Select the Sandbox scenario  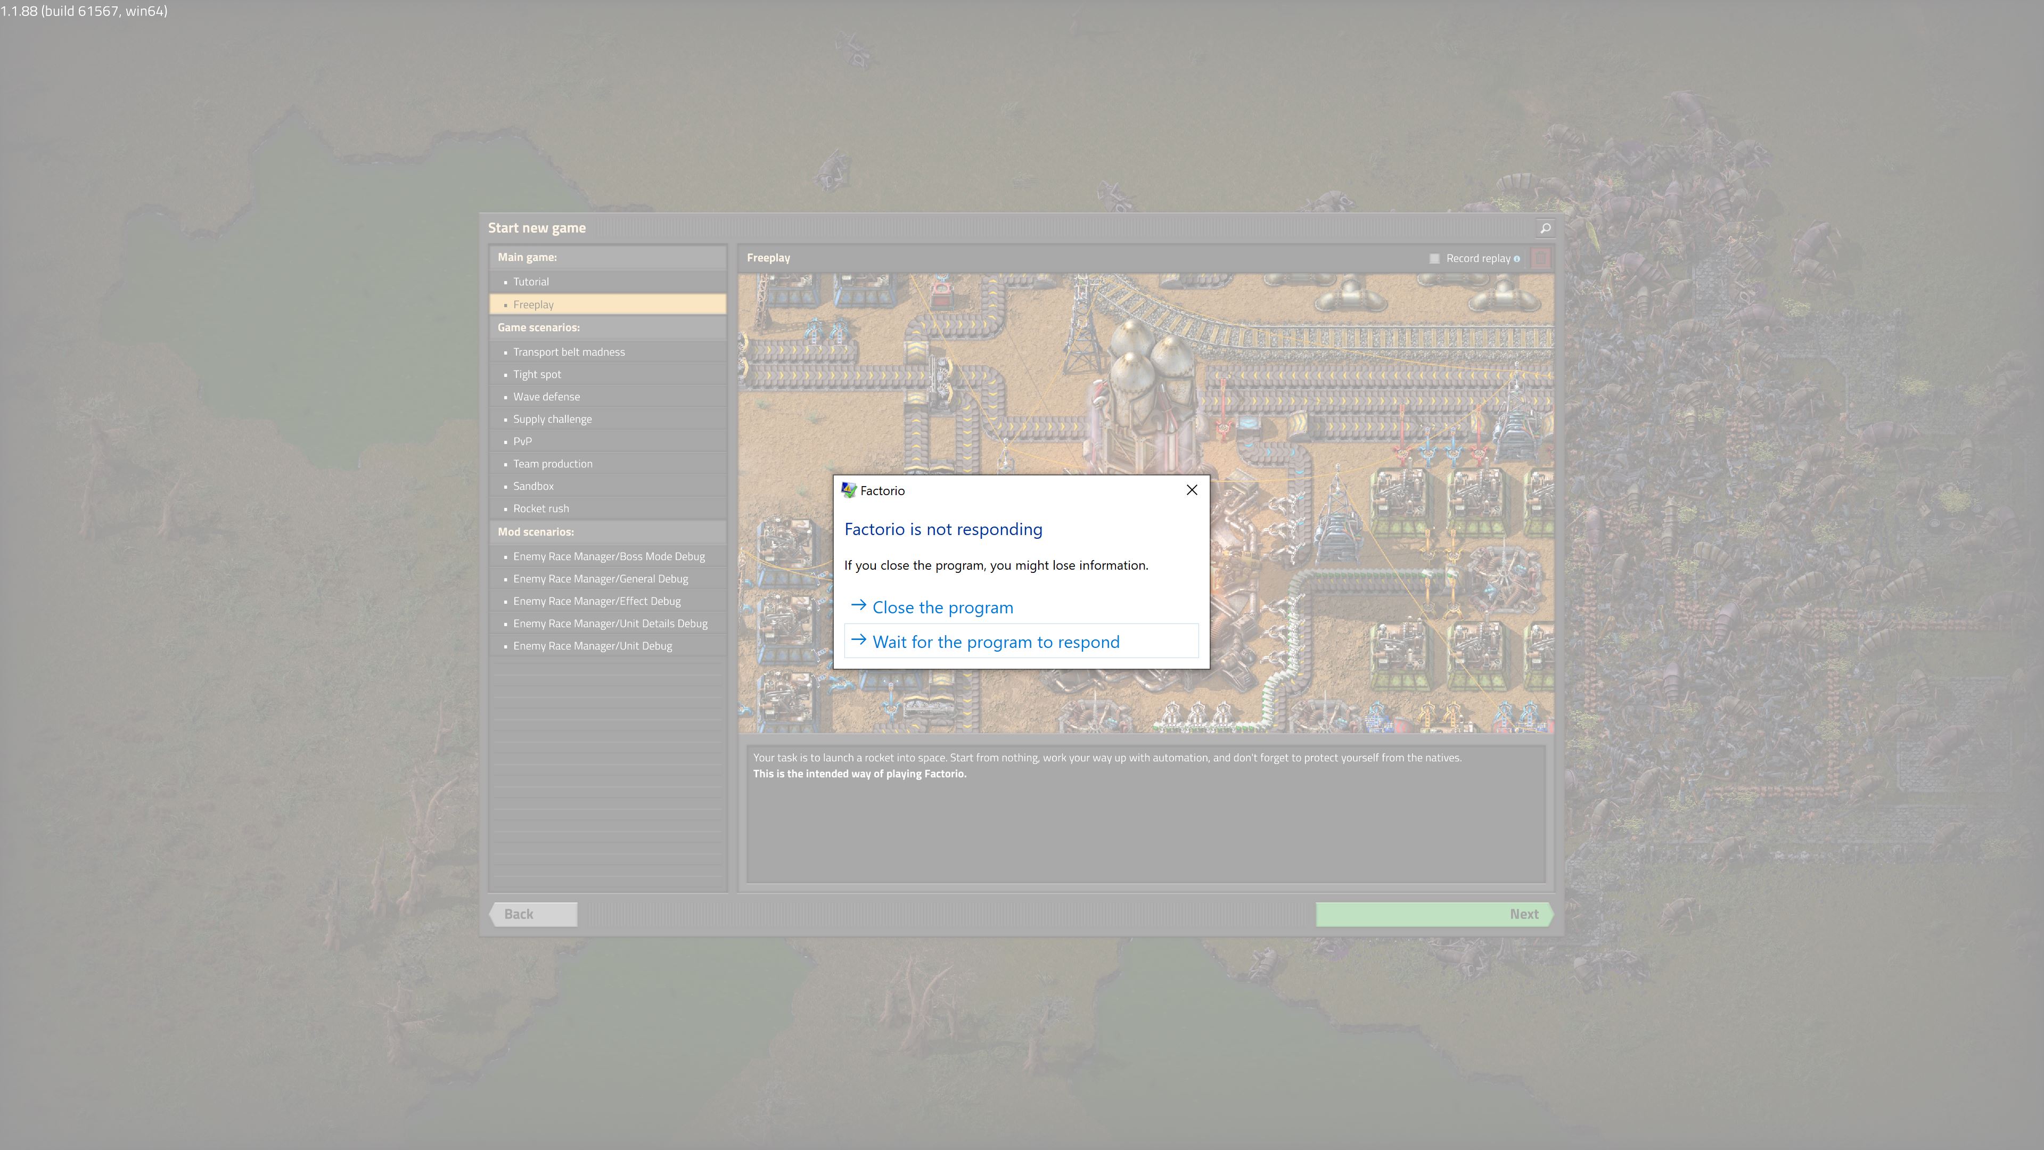[x=608, y=487]
